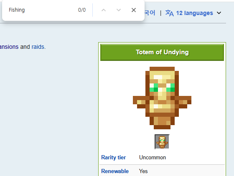This screenshot has width=234, height=176.
Task: Click the Totem of Undying infobox header
Action: tap(162, 52)
